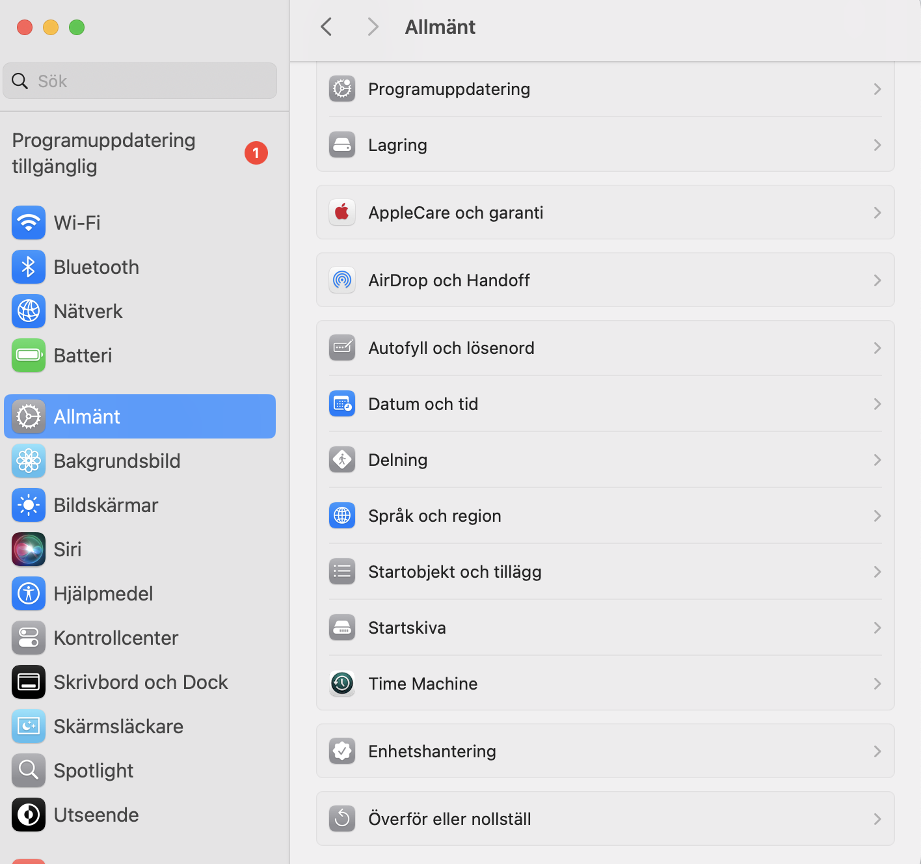Select the Bildskärmar sun icon
Image resolution: width=921 pixels, height=864 pixels.
pyautogui.click(x=29, y=505)
